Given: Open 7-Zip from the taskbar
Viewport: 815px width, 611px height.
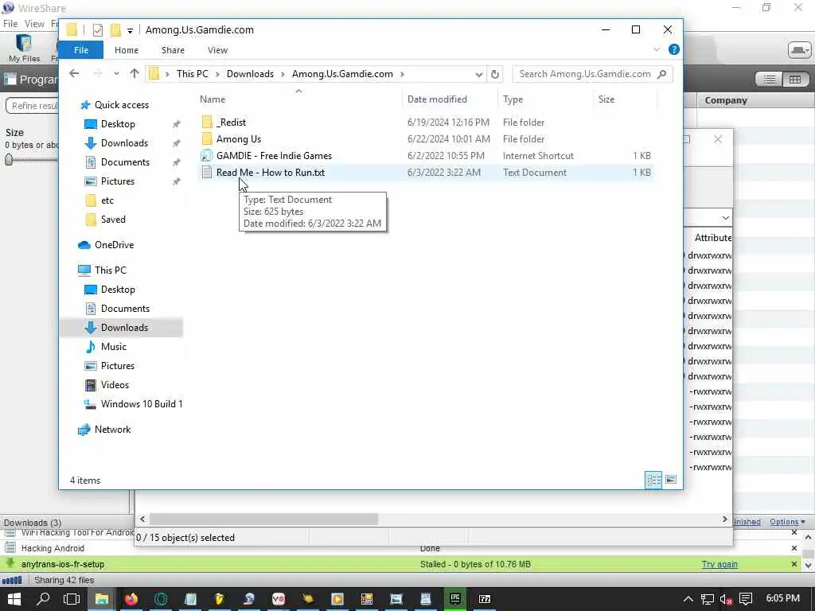Looking at the screenshot, I should point(485,599).
